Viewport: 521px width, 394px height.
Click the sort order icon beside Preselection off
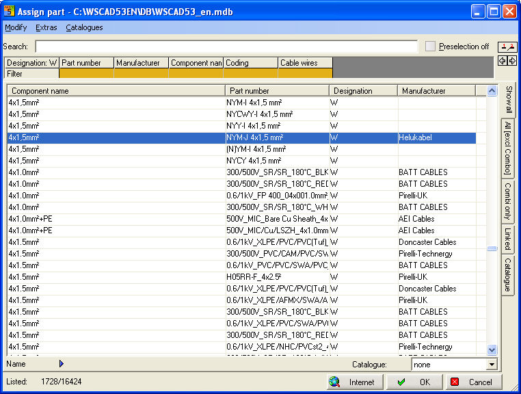pos(507,47)
